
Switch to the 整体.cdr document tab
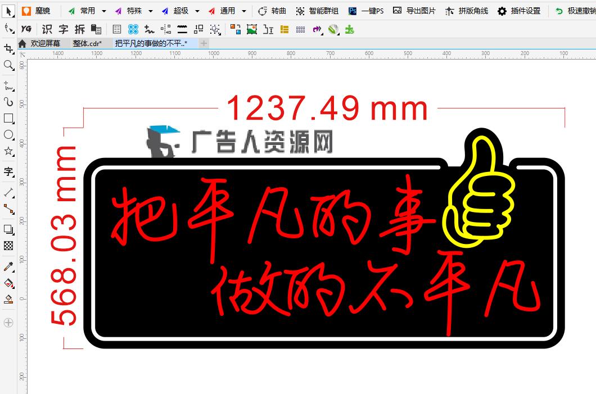[87, 43]
